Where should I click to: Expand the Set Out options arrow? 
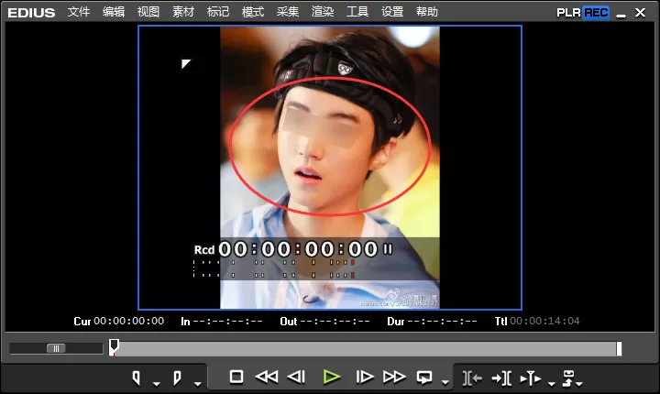coord(198,384)
